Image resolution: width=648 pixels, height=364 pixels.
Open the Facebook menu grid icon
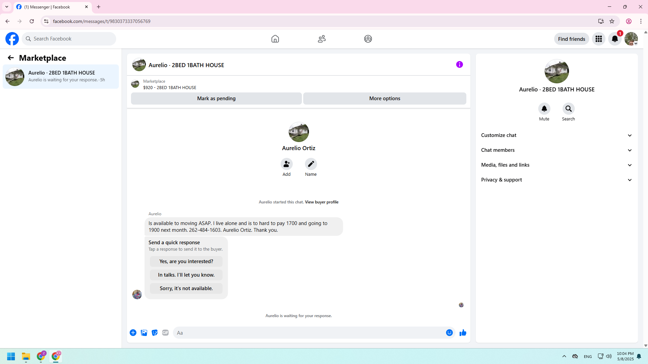pyautogui.click(x=599, y=39)
